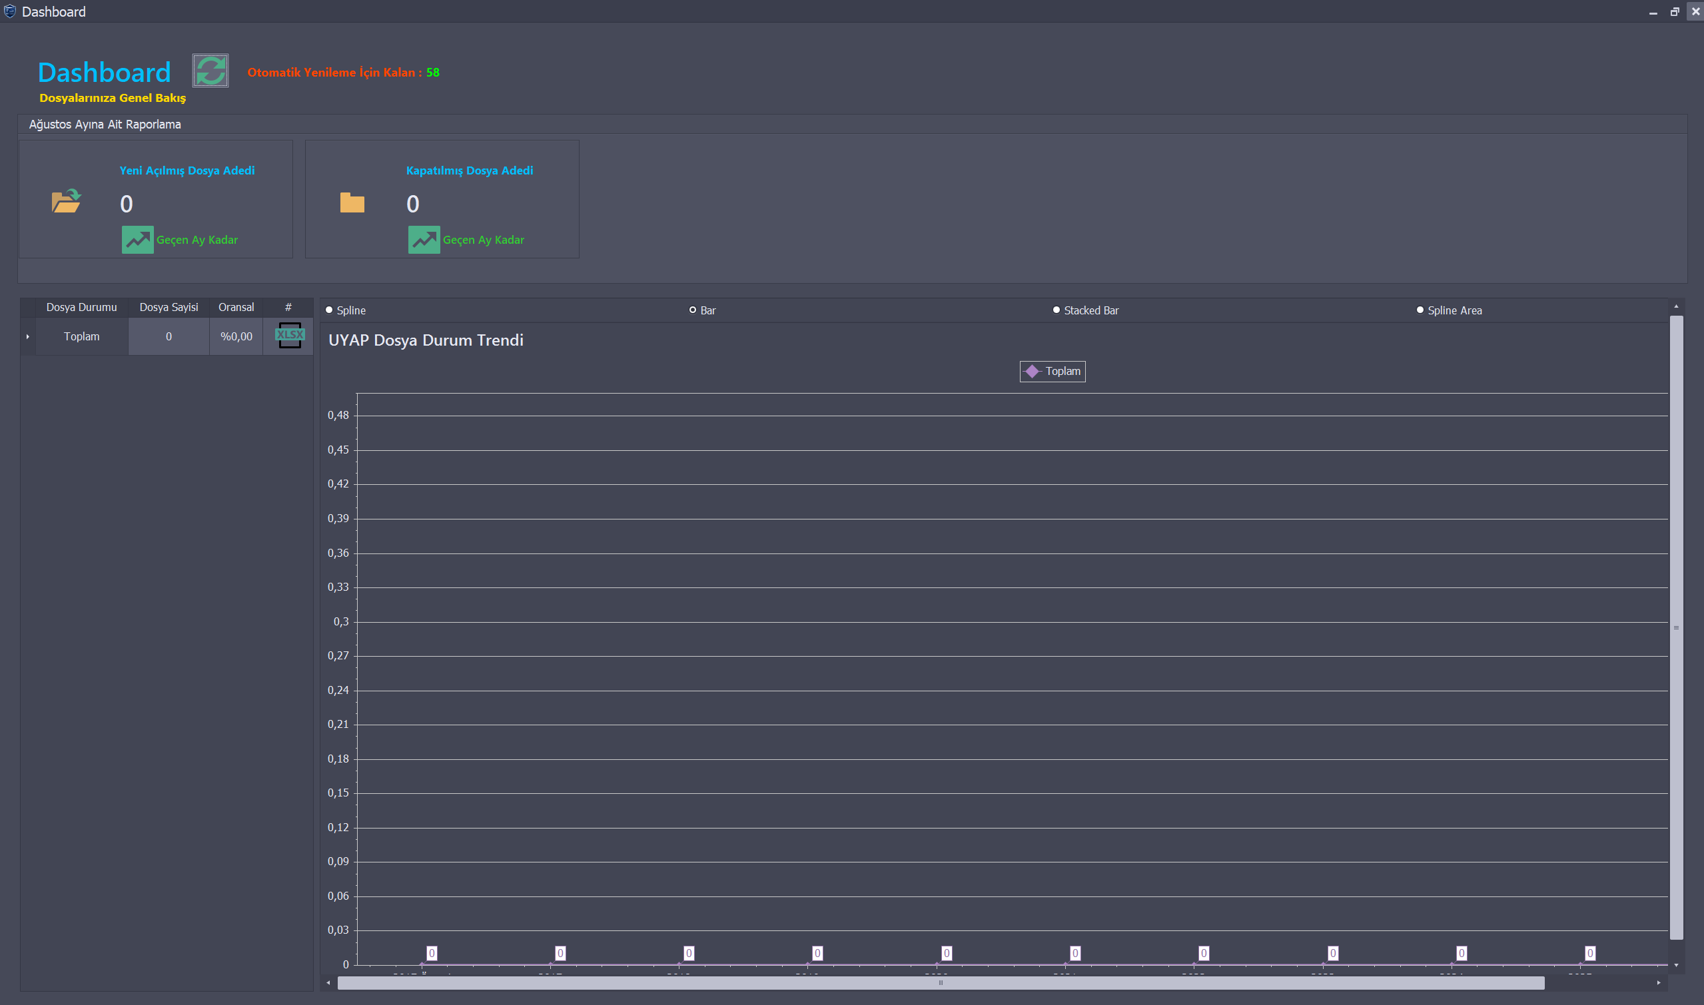Image resolution: width=1704 pixels, height=1005 pixels.
Task: Click the Geçen Ay Kadar text in closed files card
Action: [484, 240]
